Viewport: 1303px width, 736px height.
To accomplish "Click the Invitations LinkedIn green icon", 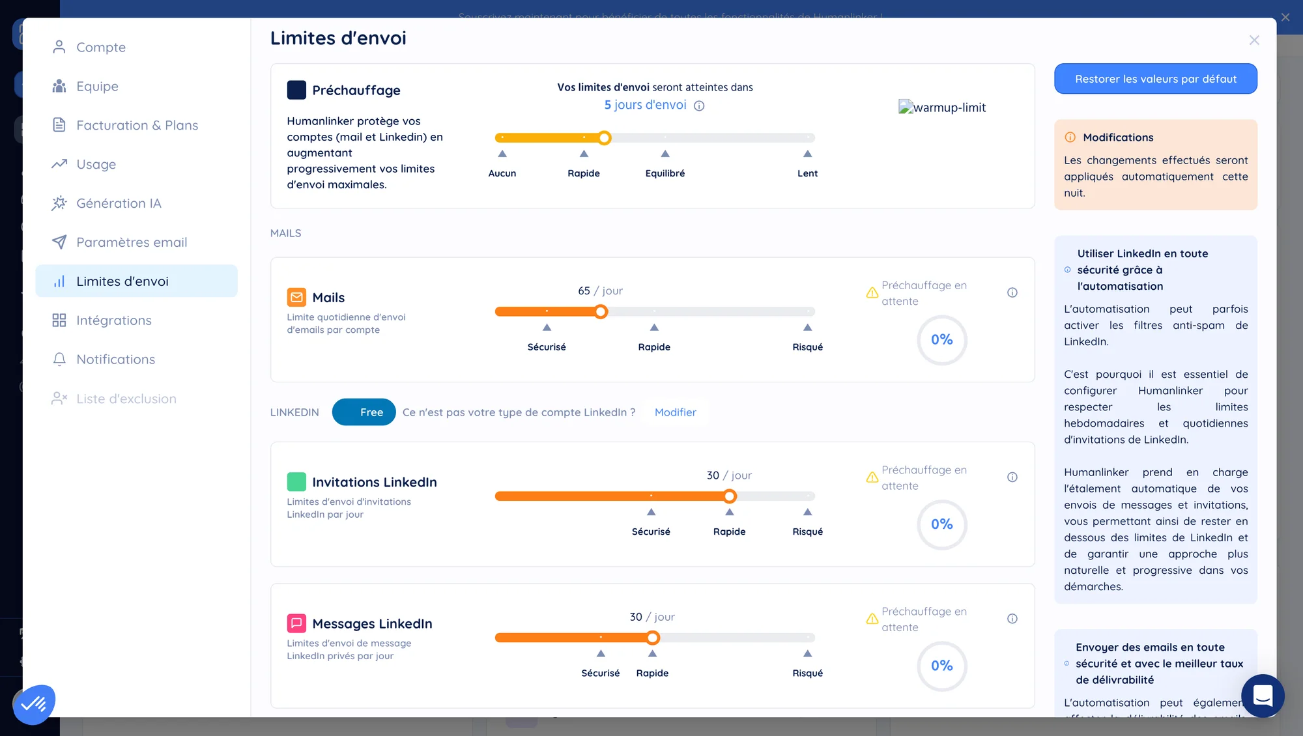I will click(296, 482).
